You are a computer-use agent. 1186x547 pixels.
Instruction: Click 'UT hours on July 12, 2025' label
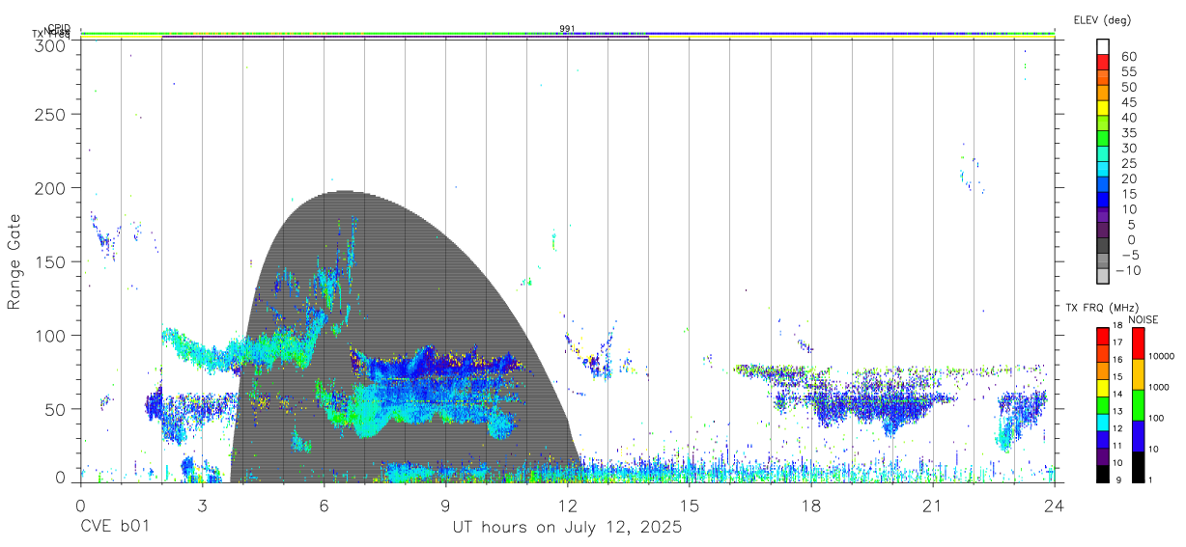tap(567, 528)
